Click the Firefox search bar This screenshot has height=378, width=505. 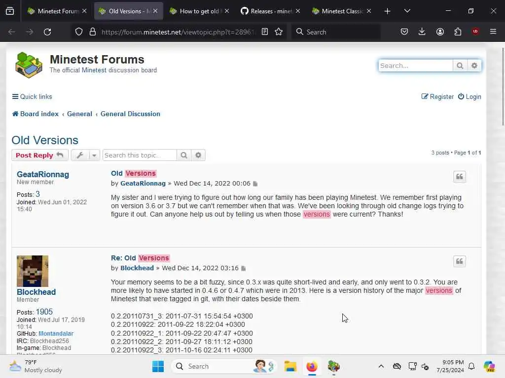[x=336, y=32]
